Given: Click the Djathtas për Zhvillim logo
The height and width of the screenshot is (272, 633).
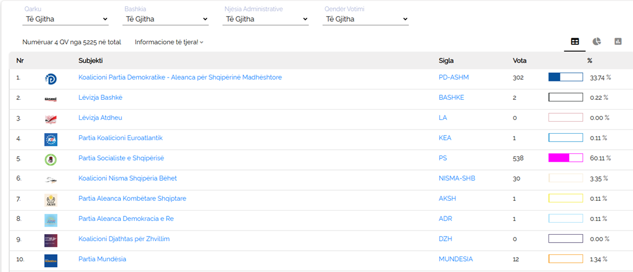Looking at the screenshot, I should [51, 240].
